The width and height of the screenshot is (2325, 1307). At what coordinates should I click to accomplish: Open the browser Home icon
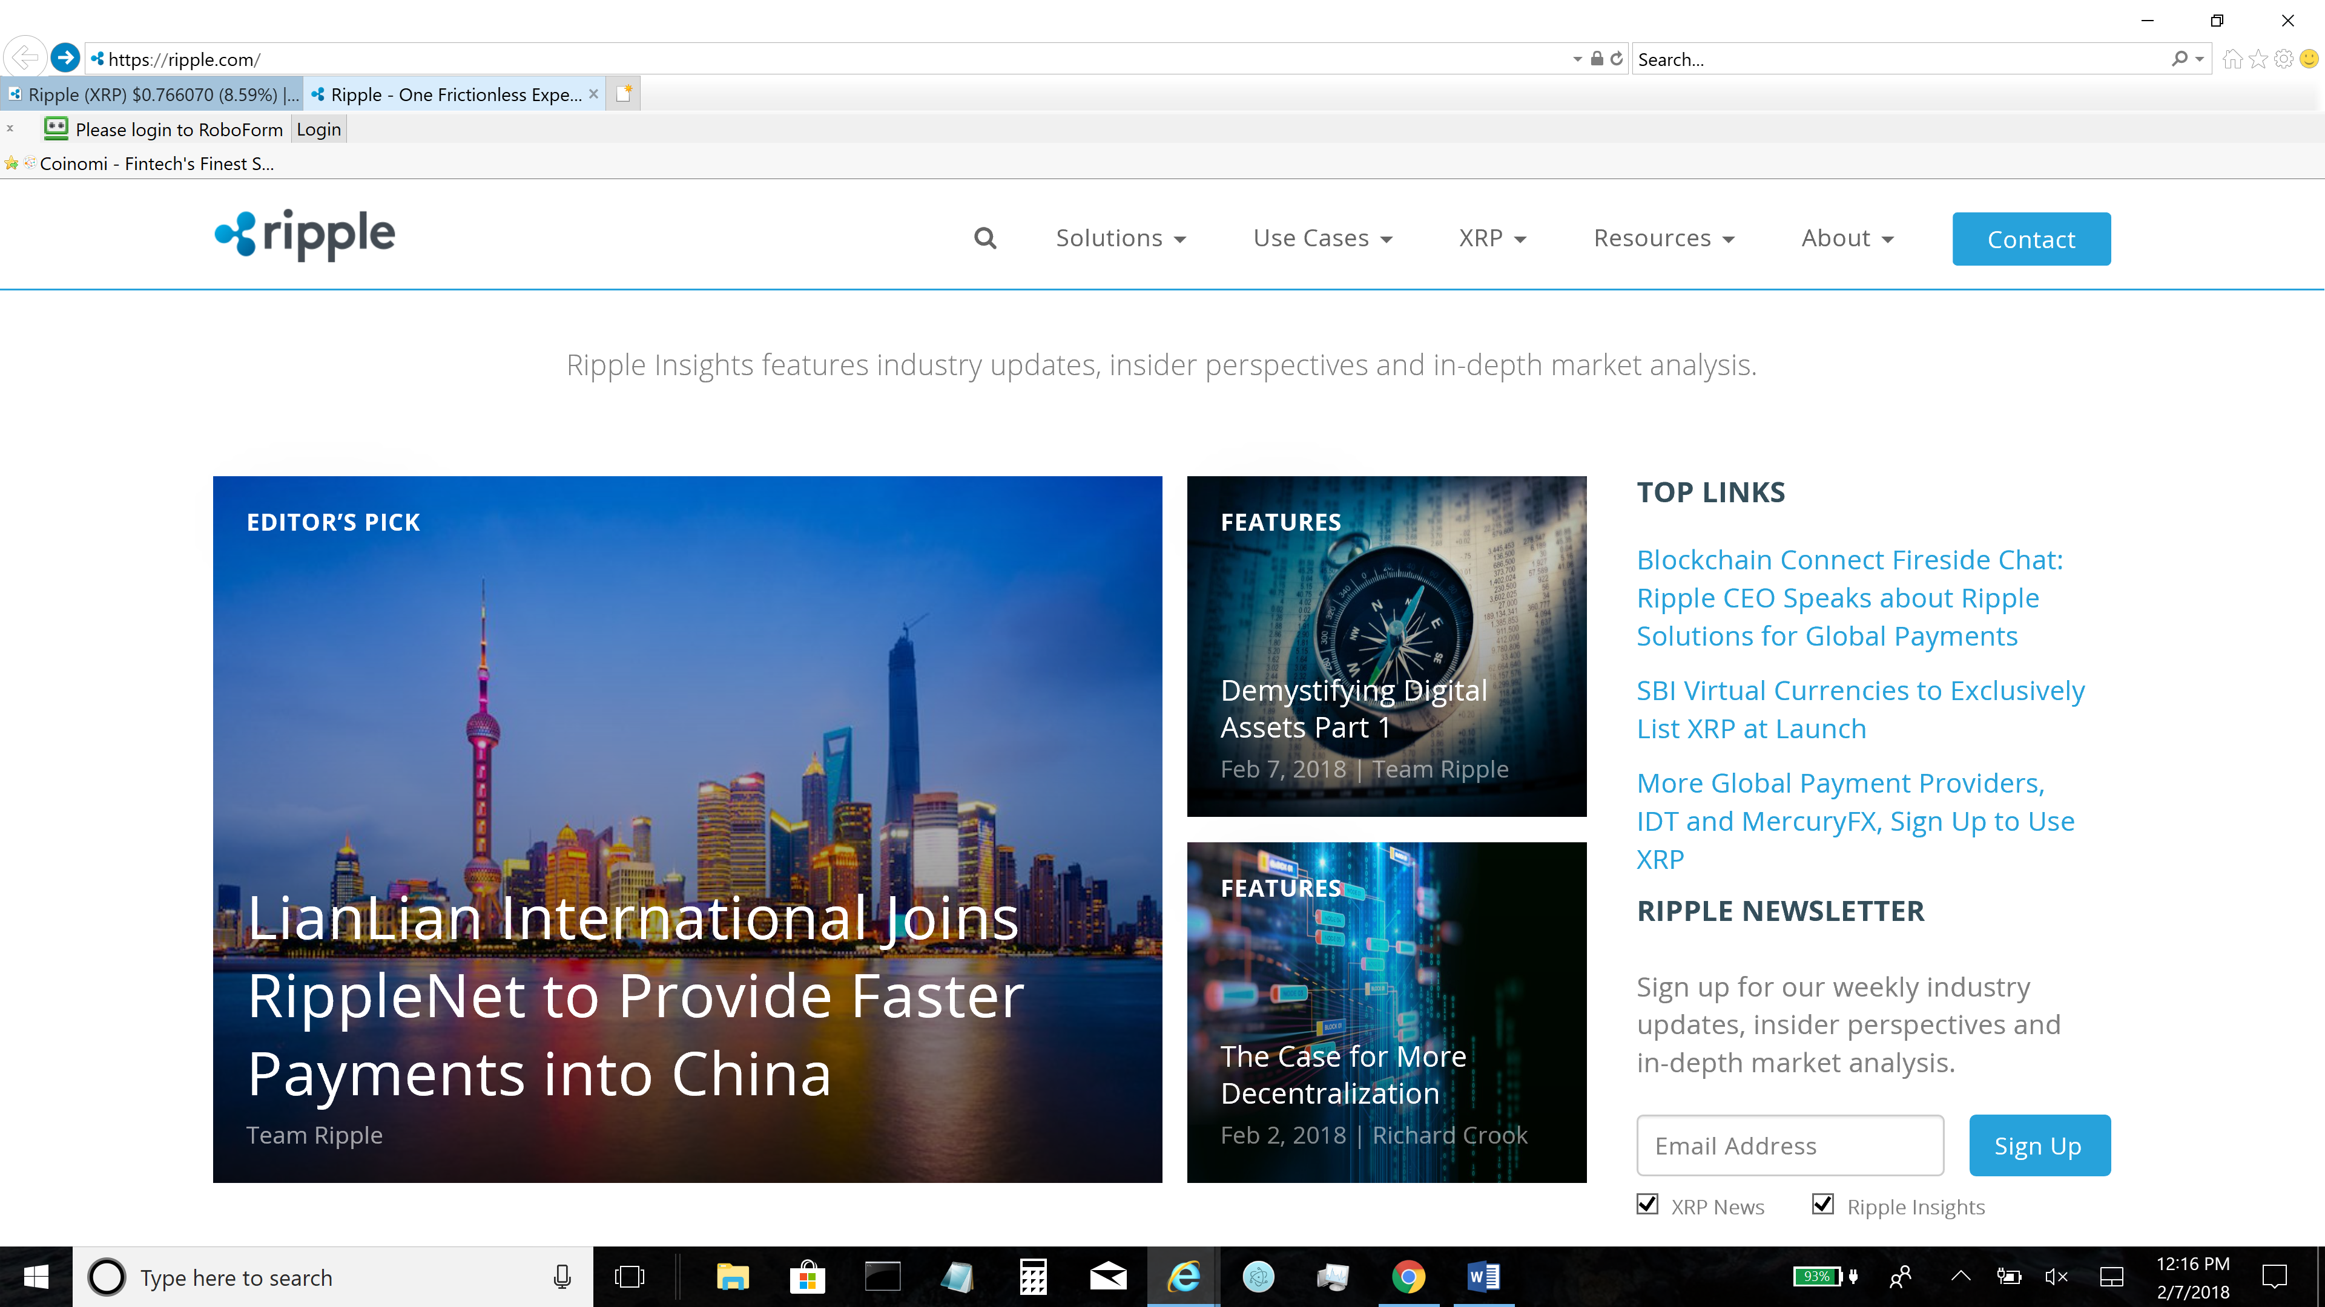[x=2233, y=59]
